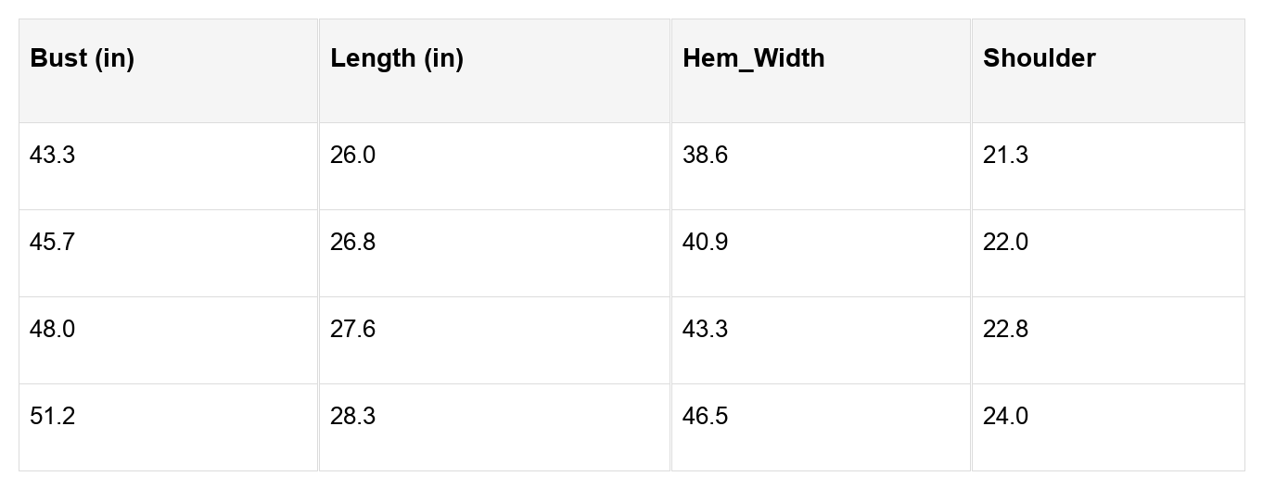Click the bust cell 45.7
1263x489 pixels.
169,254
